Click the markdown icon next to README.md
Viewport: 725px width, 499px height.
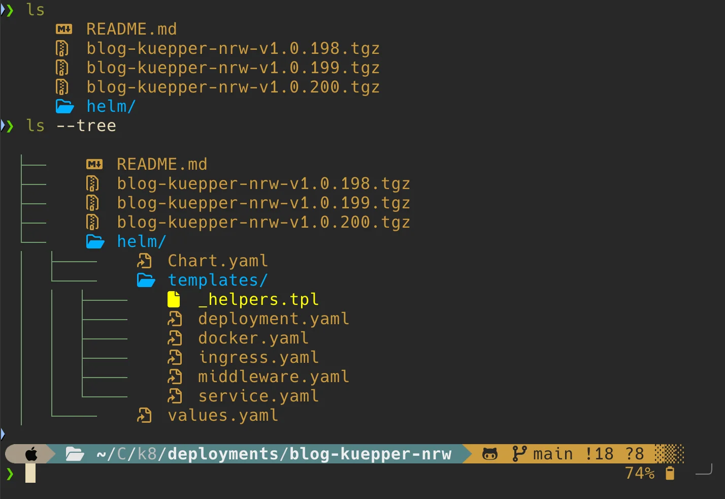click(63, 29)
